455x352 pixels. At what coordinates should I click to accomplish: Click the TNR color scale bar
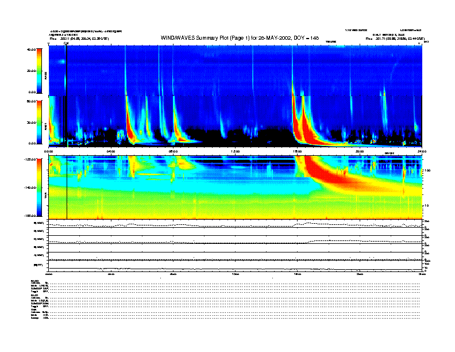[39, 188]
